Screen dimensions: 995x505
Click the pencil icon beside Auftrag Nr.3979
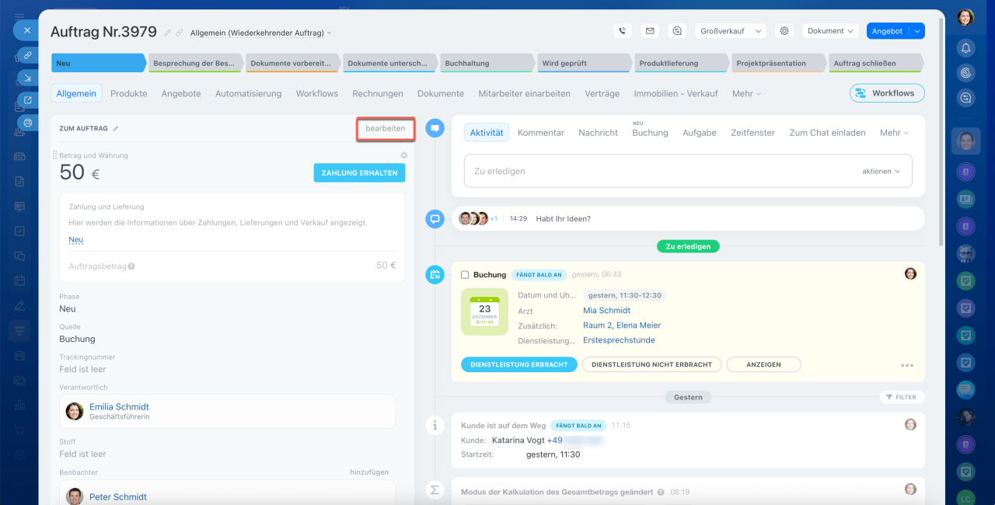[167, 33]
